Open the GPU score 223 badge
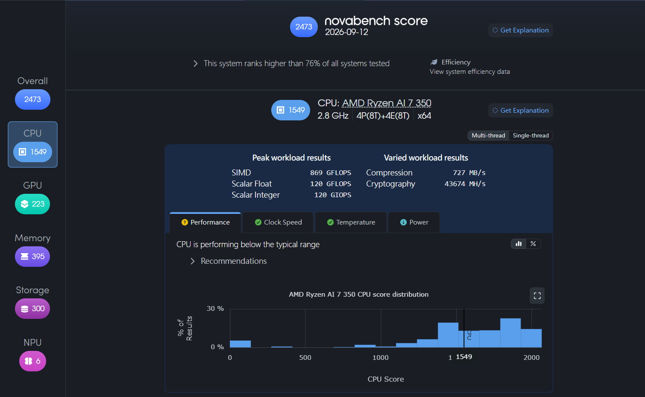 pos(32,204)
